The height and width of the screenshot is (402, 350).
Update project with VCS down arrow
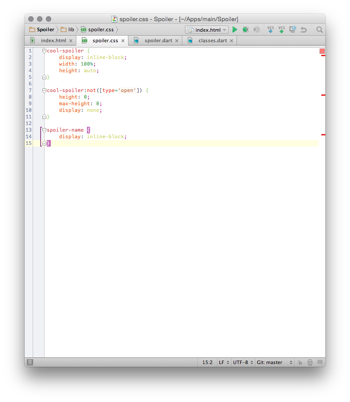271,30
